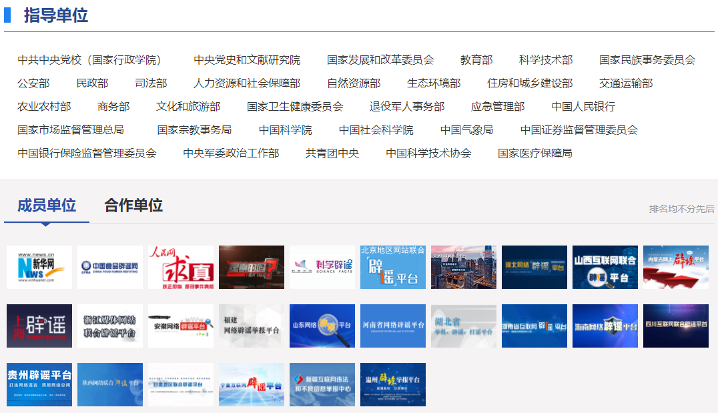Screen dimensions: 718x413
Task: Click the 国家医疗保障局 link
Action: (535, 153)
